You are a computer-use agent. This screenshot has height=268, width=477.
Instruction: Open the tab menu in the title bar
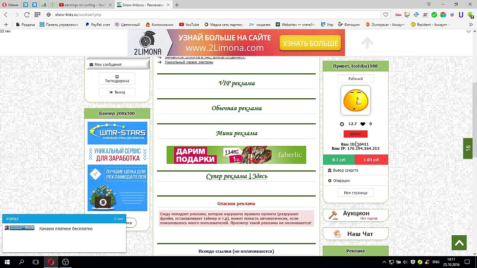[429, 4]
